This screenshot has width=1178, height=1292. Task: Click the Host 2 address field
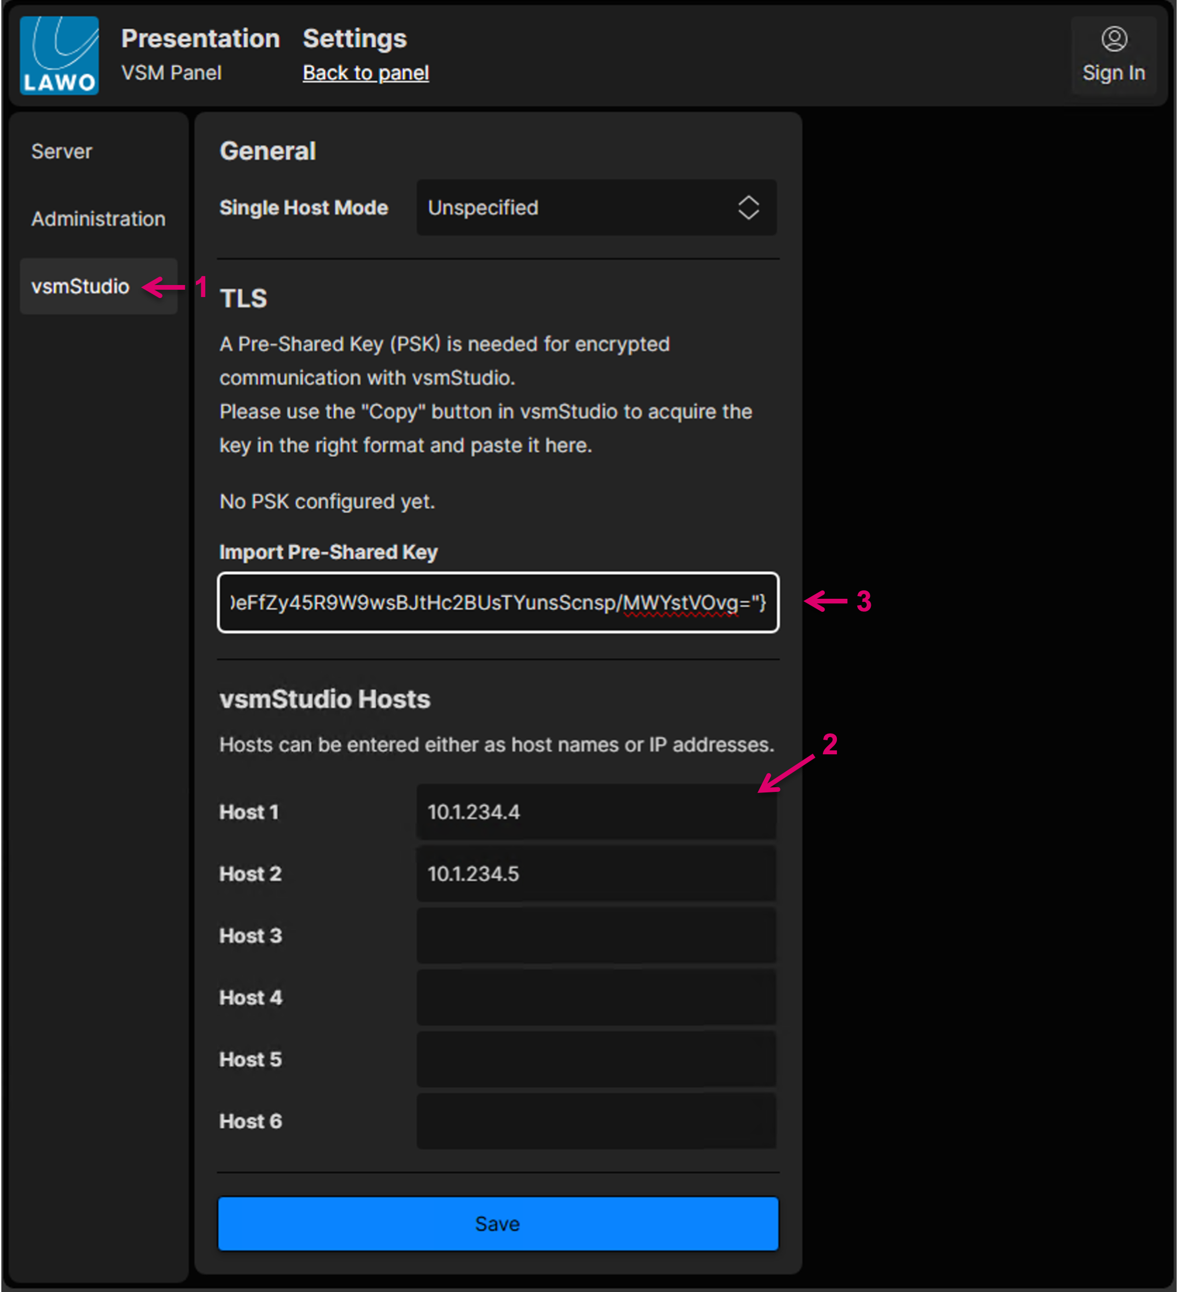tap(596, 874)
